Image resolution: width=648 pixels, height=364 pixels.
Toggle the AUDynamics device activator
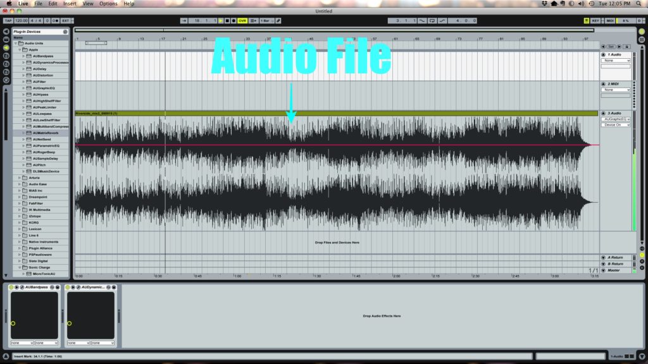(67, 288)
